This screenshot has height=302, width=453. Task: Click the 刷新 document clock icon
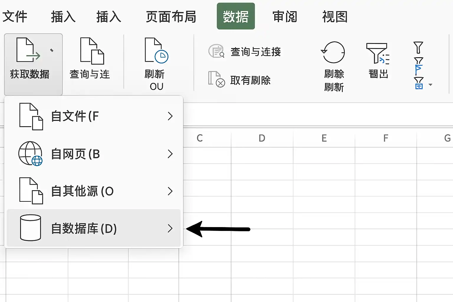pos(156,50)
